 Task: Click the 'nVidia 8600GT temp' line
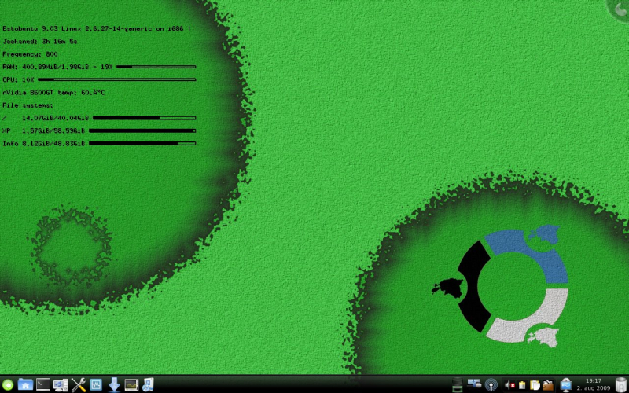point(53,93)
